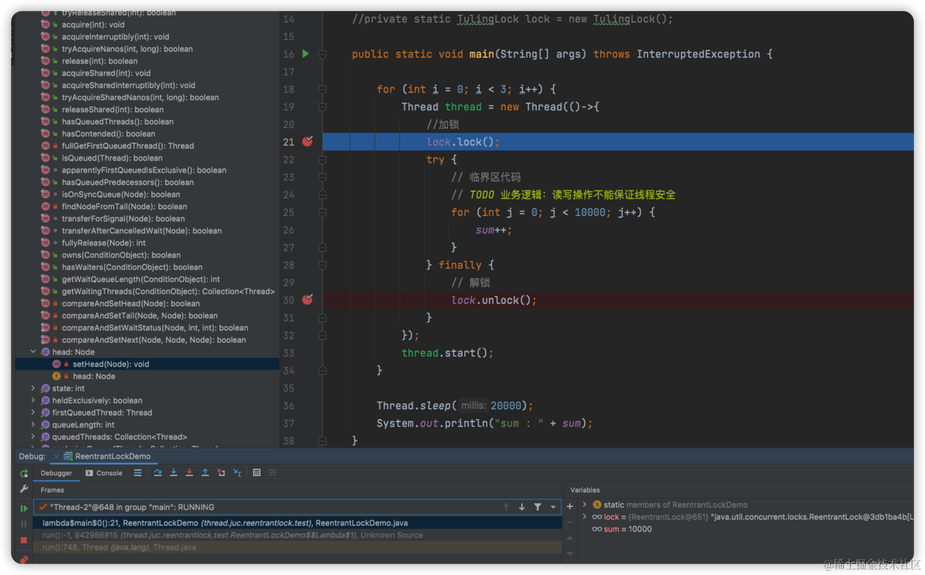Select fullyRelease(Node): int method
The height and width of the screenshot is (575, 925).
tap(103, 243)
